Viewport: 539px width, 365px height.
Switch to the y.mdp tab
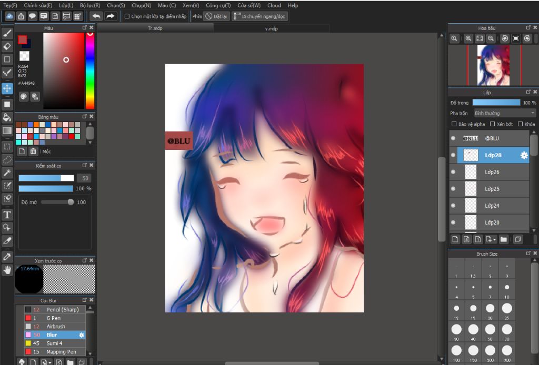point(271,28)
